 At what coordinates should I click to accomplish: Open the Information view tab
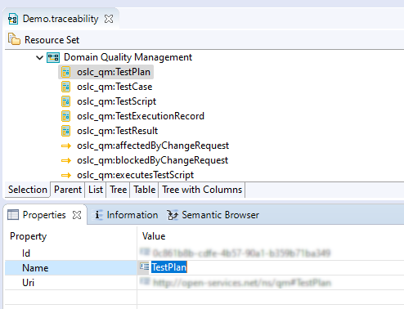(126, 215)
